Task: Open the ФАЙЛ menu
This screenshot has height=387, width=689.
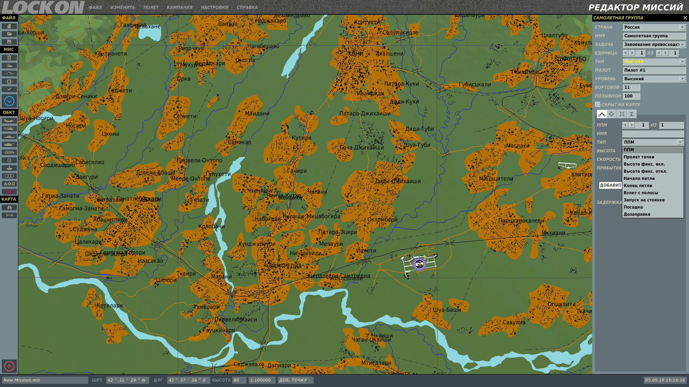Action: pos(95,8)
